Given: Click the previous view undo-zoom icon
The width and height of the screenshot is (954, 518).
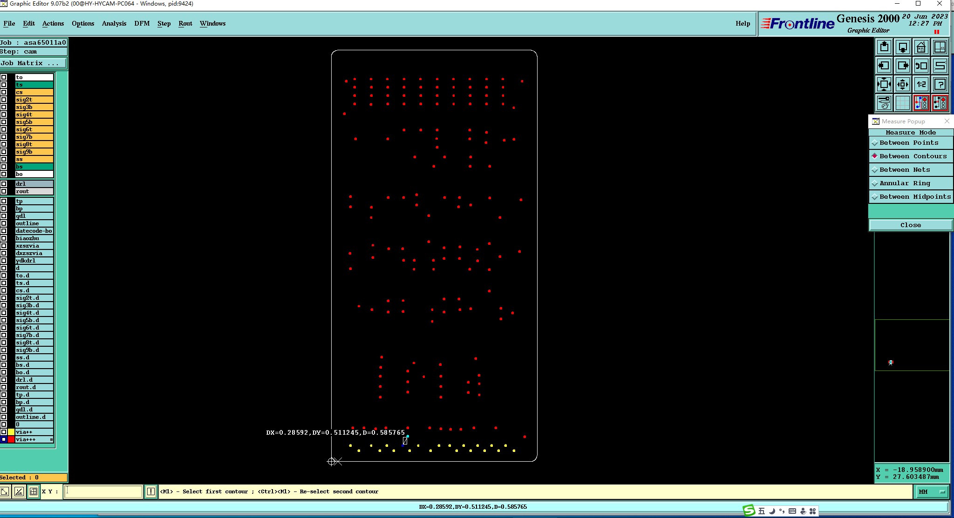Looking at the screenshot, I should (921, 66).
